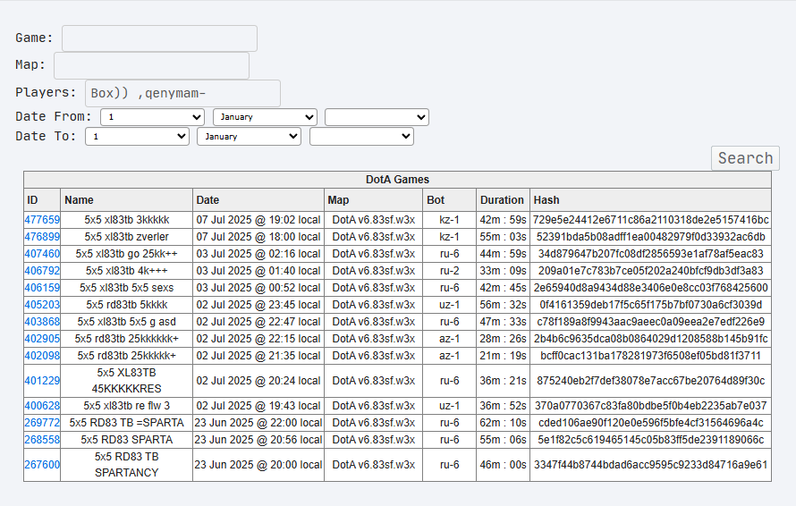Click duration '62m : 10s'
This screenshot has width=796, height=506.
click(x=503, y=423)
